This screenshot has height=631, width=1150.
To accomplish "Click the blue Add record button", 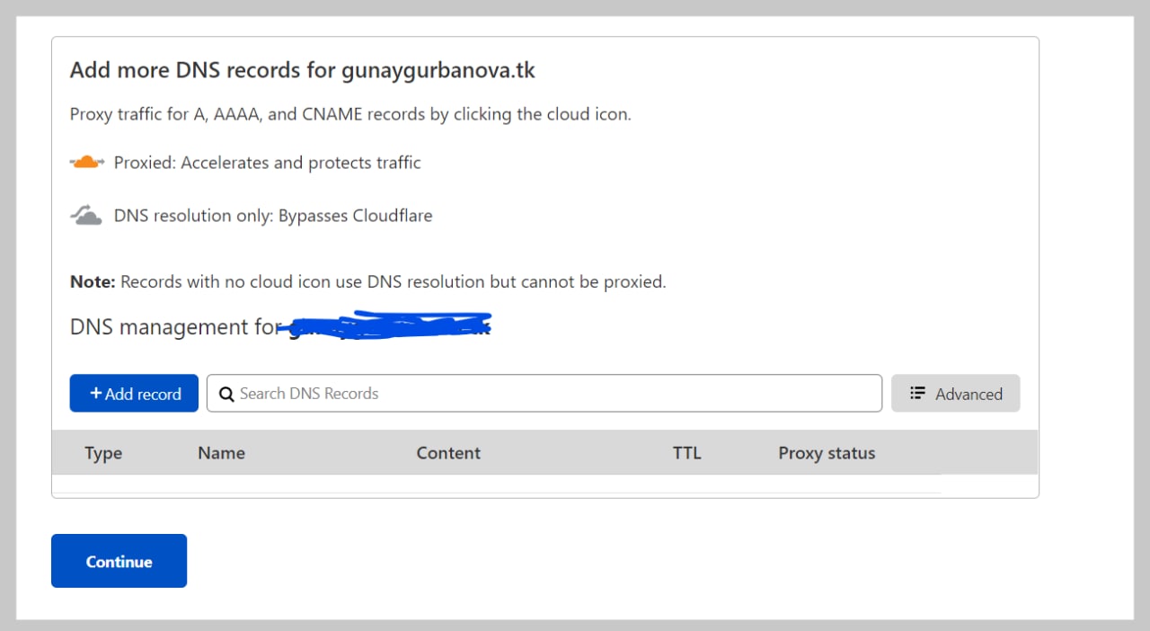I will point(134,394).
